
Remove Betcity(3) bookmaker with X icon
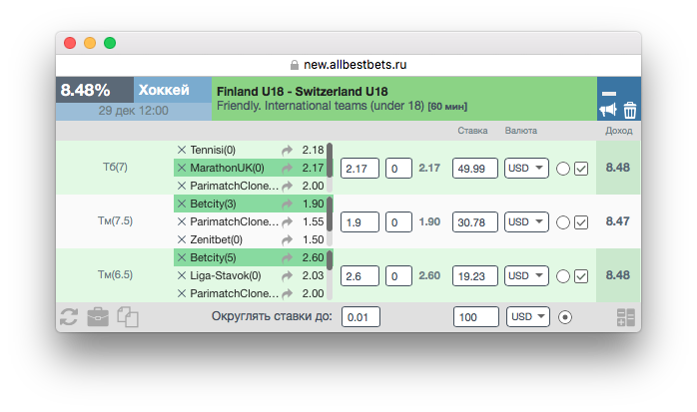(182, 204)
